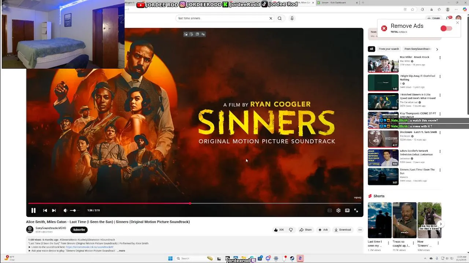This screenshot has width=469, height=263.
Task: Click the #SinnersMovie hashtag
Action: coord(68,240)
